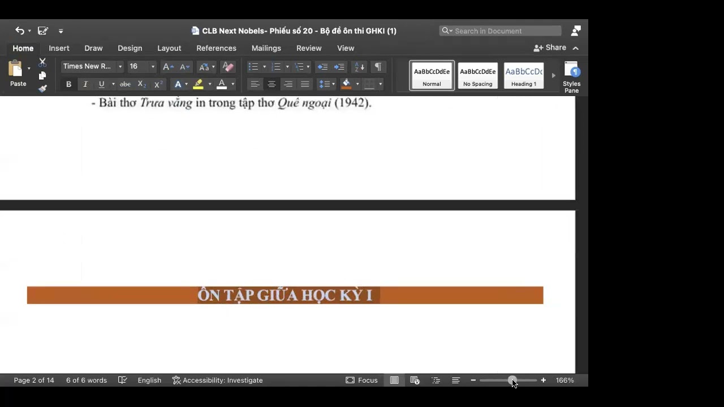Image resolution: width=724 pixels, height=407 pixels.
Task: Click the Save document icon in title bar
Action: tap(42, 31)
